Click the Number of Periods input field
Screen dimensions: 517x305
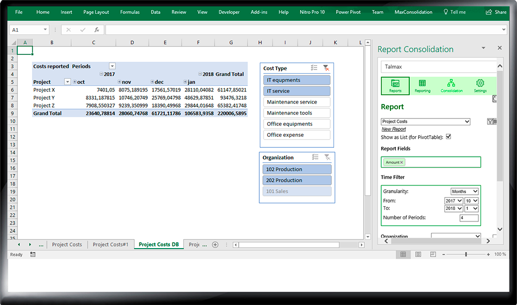pos(469,218)
